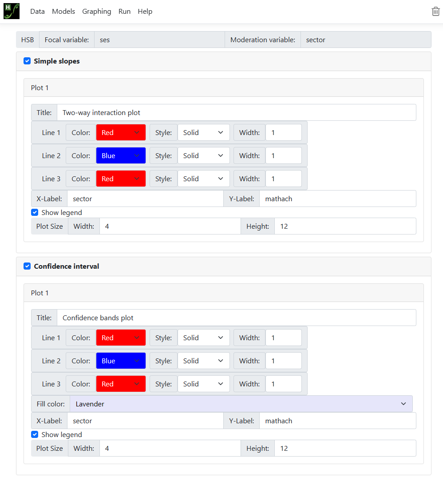Click the Two-way interaction plot title field

[x=236, y=113]
